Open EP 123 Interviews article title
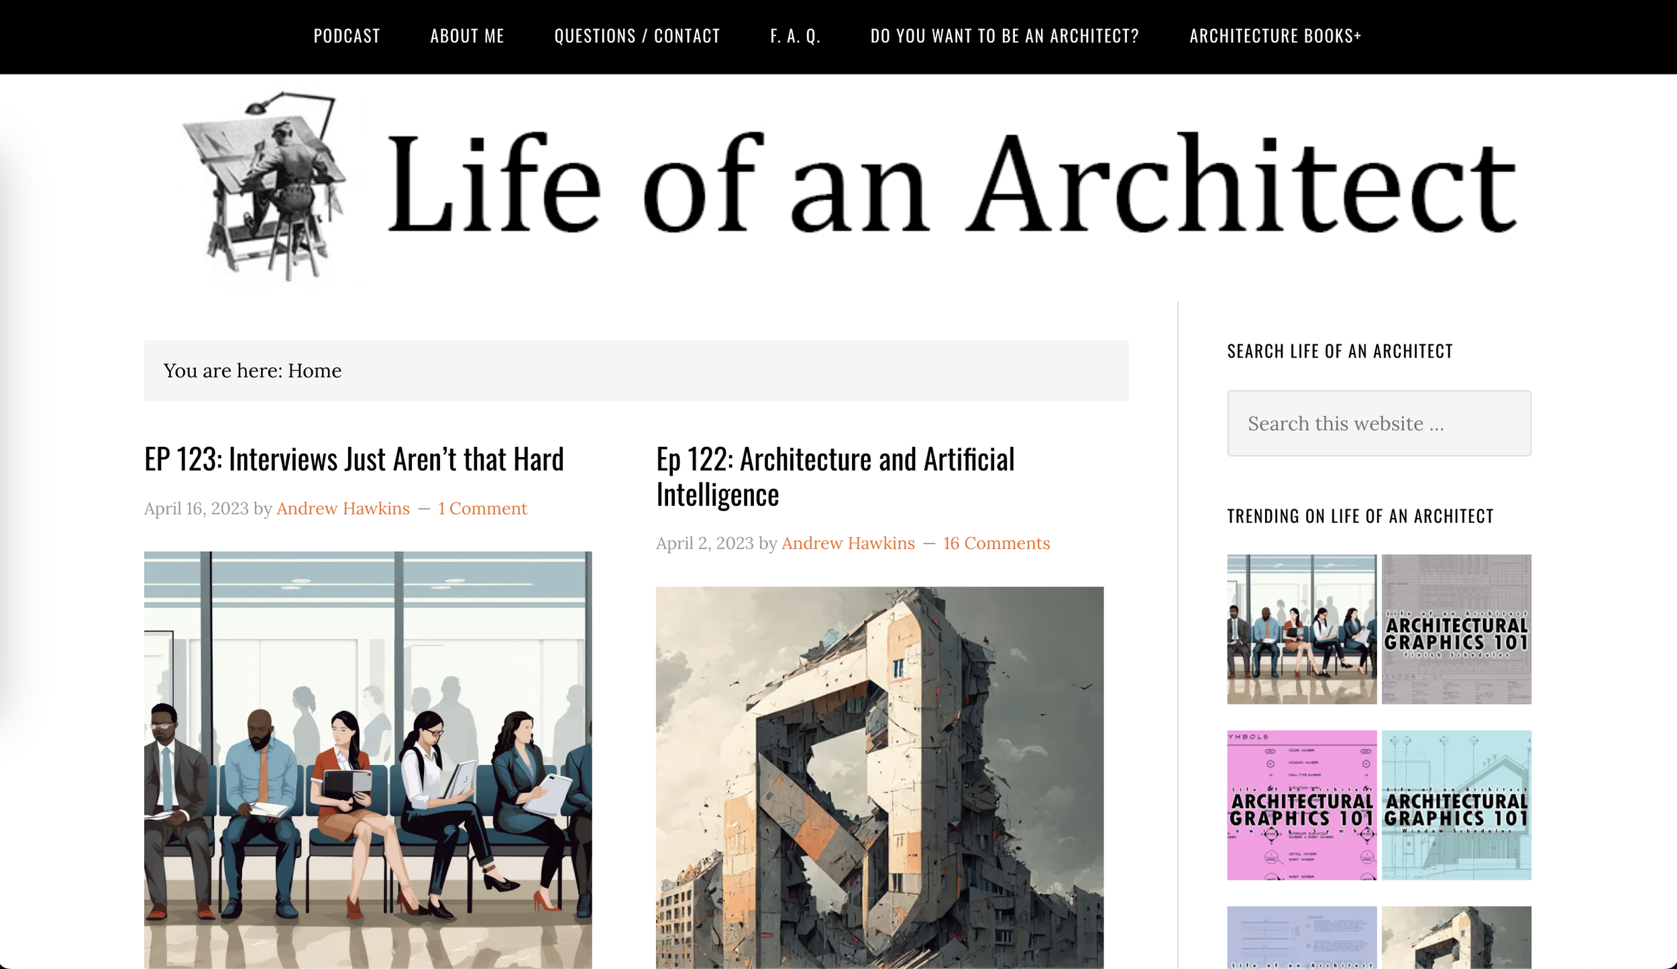1677x969 pixels. 354,460
